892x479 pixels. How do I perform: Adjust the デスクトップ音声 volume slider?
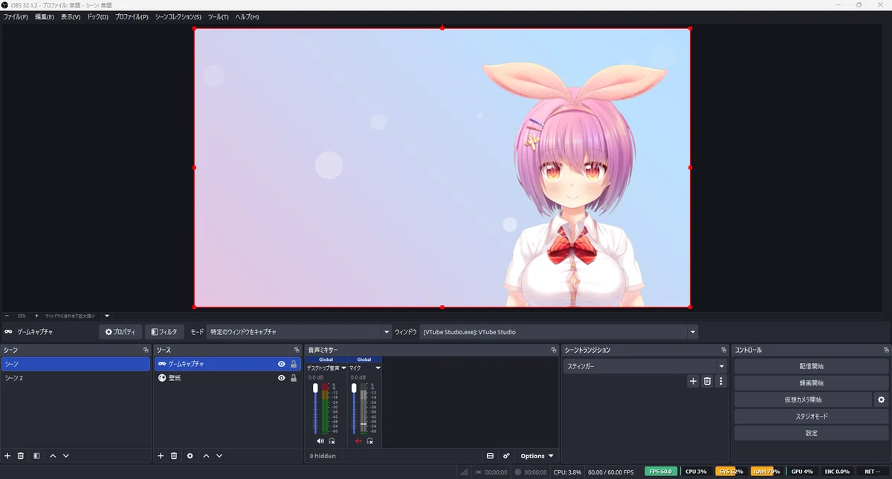315,408
